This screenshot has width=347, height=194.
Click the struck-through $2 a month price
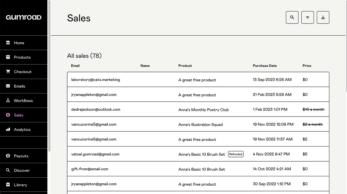click(x=313, y=124)
